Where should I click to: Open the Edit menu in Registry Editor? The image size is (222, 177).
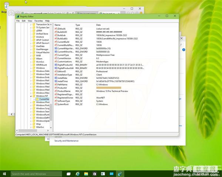(x=24, y=21)
